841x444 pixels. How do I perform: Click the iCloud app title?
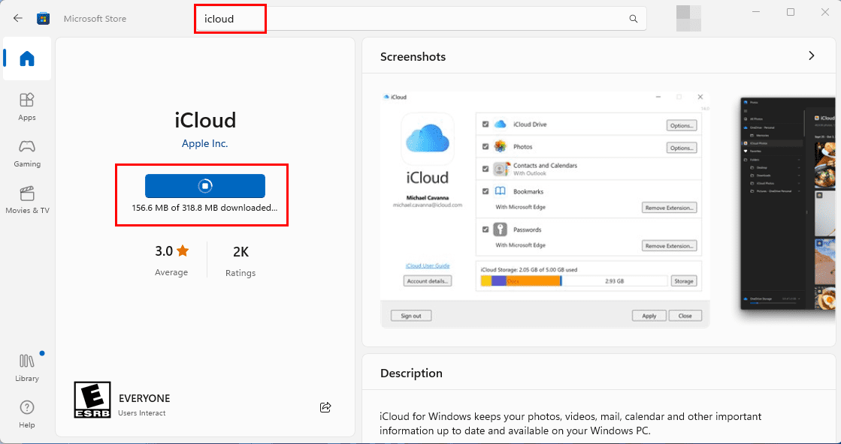[205, 120]
